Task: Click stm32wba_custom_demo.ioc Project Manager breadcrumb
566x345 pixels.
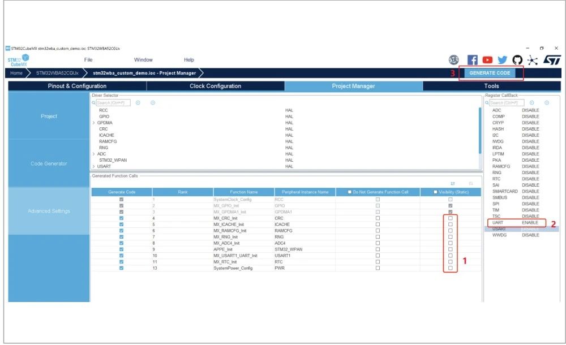Action: pyautogui.click(x=144, y=73)
